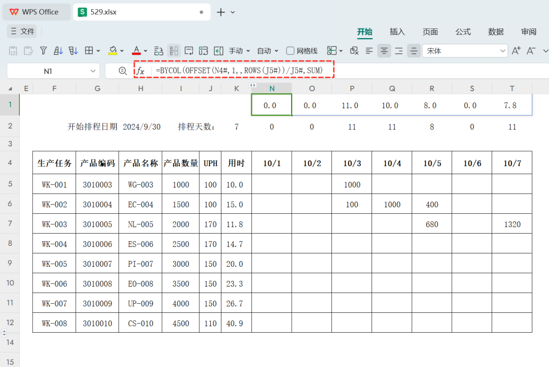
Task: Click the row/column conversion icon
Action: 203,51
